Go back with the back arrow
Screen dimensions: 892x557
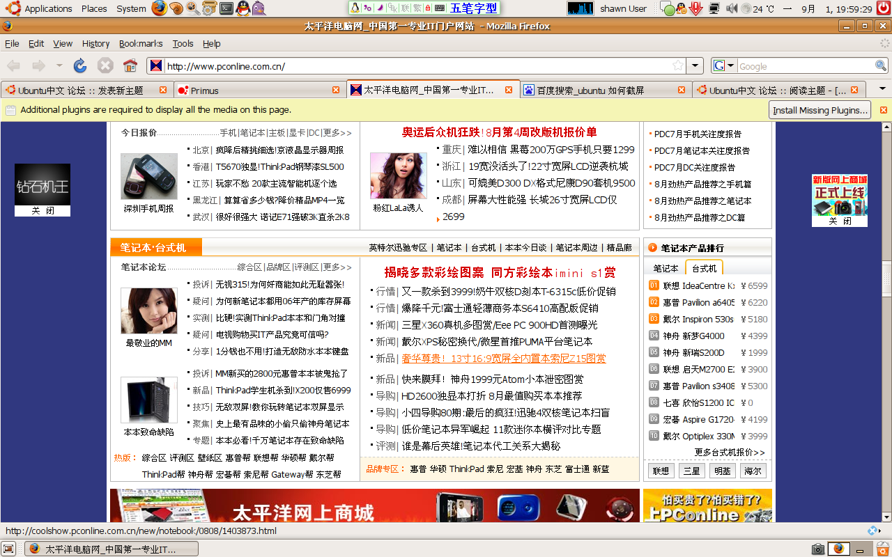tap(14, 65)
